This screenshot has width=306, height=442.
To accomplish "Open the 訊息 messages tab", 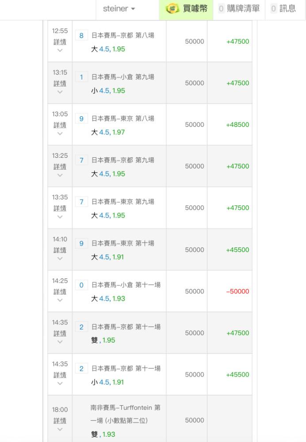I will (x=283, y=9).
